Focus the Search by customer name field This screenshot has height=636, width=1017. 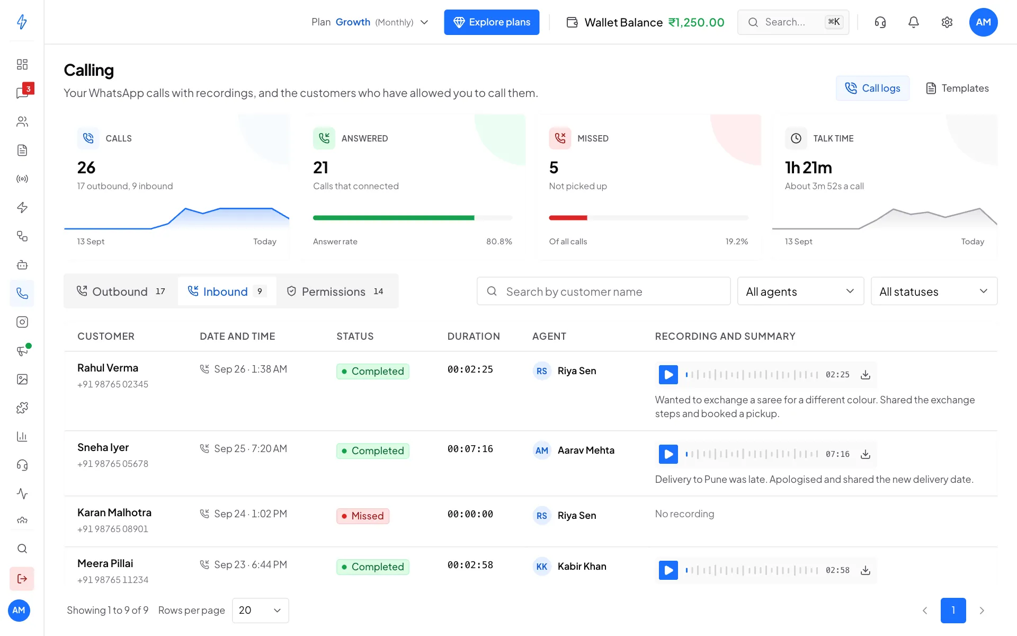(x=603, y=291)
